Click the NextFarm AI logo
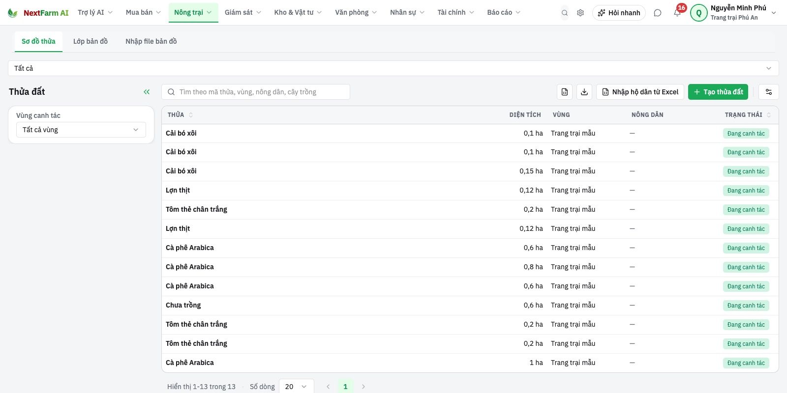 38,13
